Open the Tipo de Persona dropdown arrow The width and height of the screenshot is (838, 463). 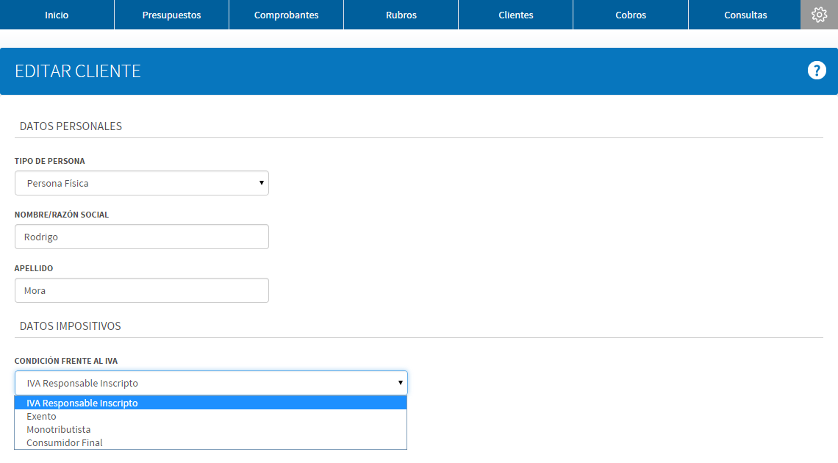click(x=262, y=183)
